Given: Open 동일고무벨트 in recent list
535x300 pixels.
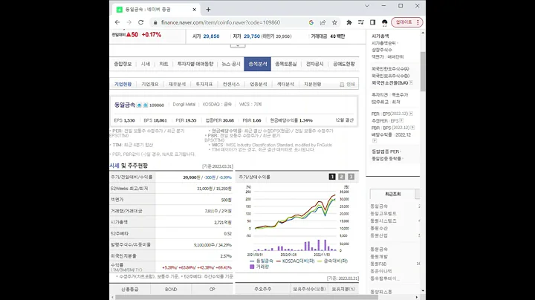Looking at the screenshot, I should pos(383,213).
